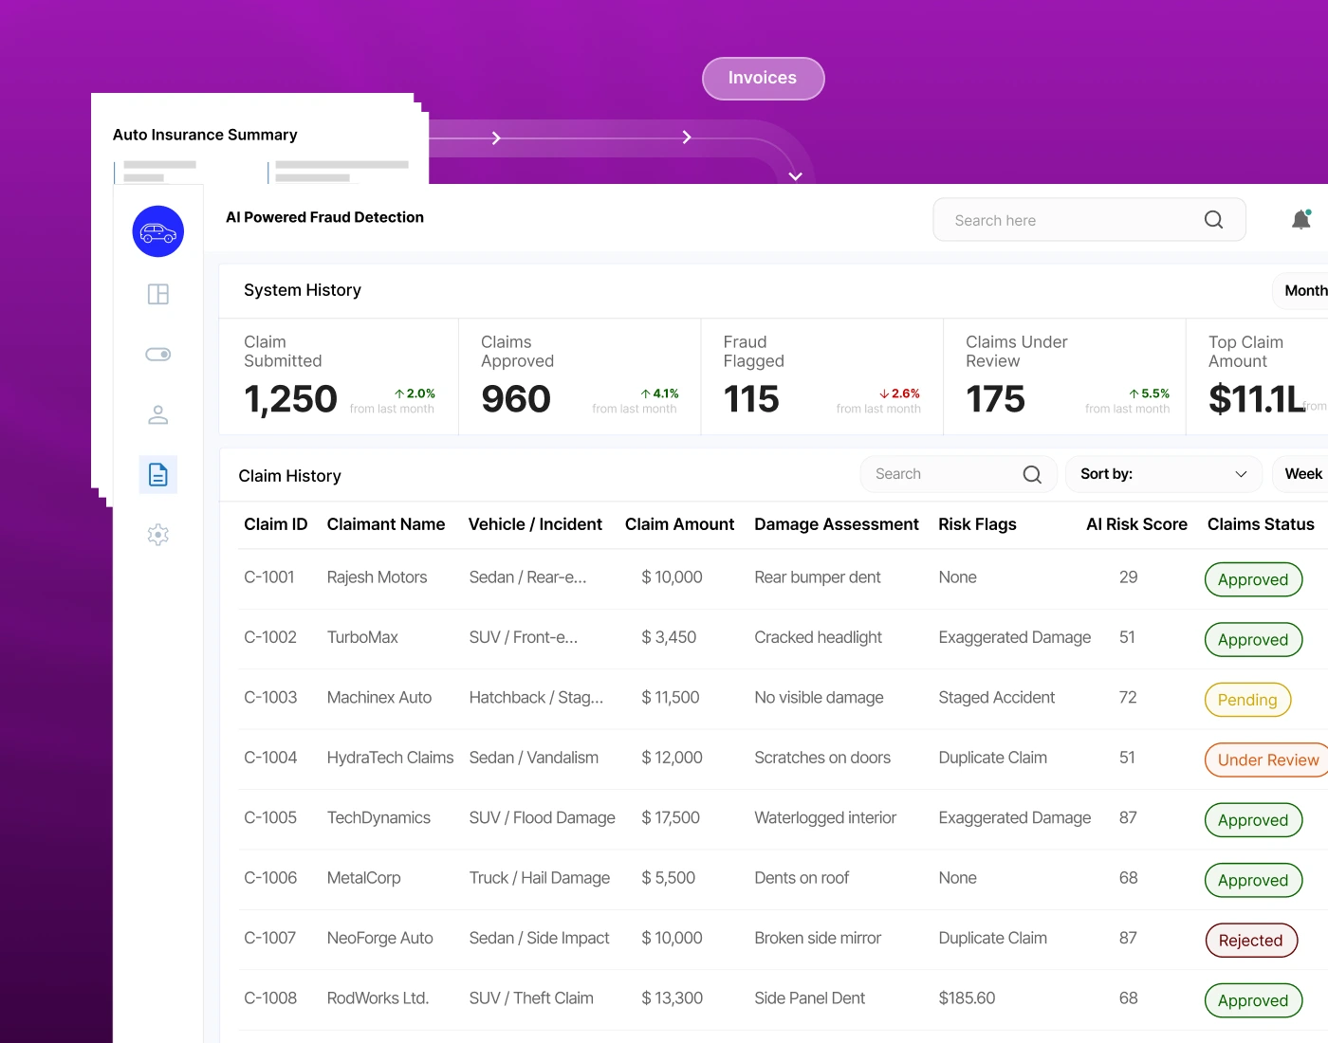Open the user profile sidebar icon
Viewport: 1328px width, 1043px height.
tap(158, 414)
